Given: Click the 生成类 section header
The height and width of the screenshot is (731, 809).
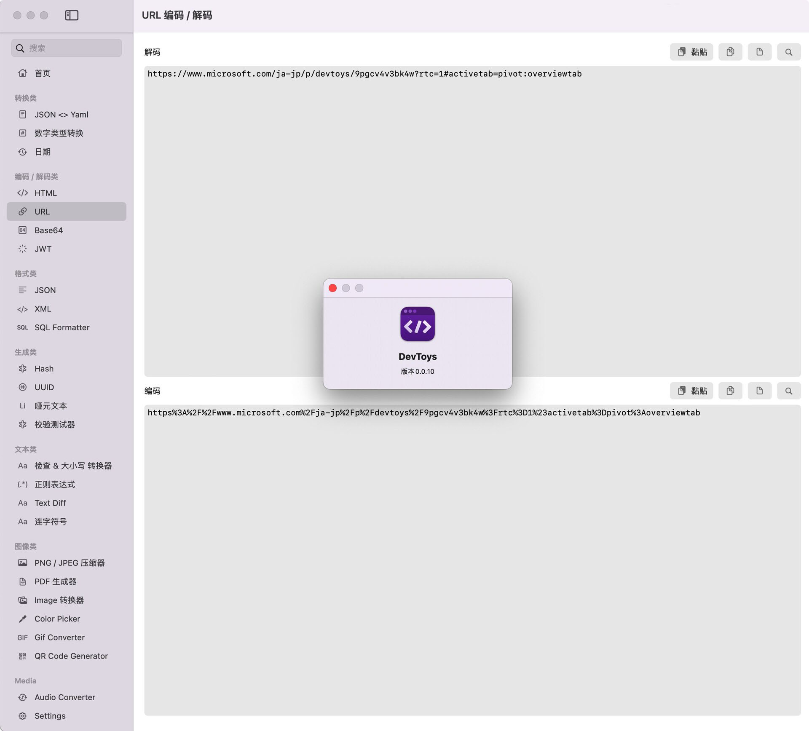Looking at the screenshot, I should pos(26,352).
